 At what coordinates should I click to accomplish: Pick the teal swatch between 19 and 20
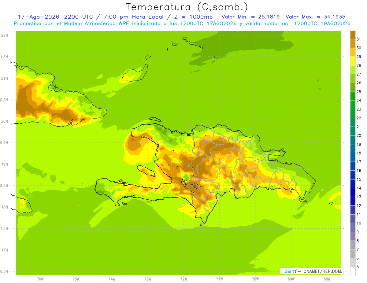(353, 140)
